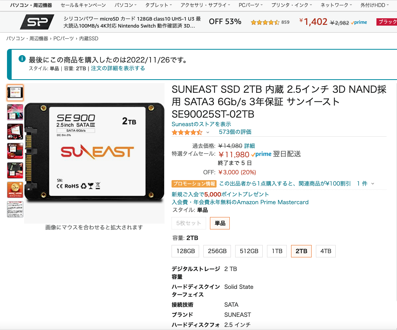This screenshot has height=330, width=397.
Task: Open the プリンタ・インク dropdown menu
Action: tap(291, 5)
